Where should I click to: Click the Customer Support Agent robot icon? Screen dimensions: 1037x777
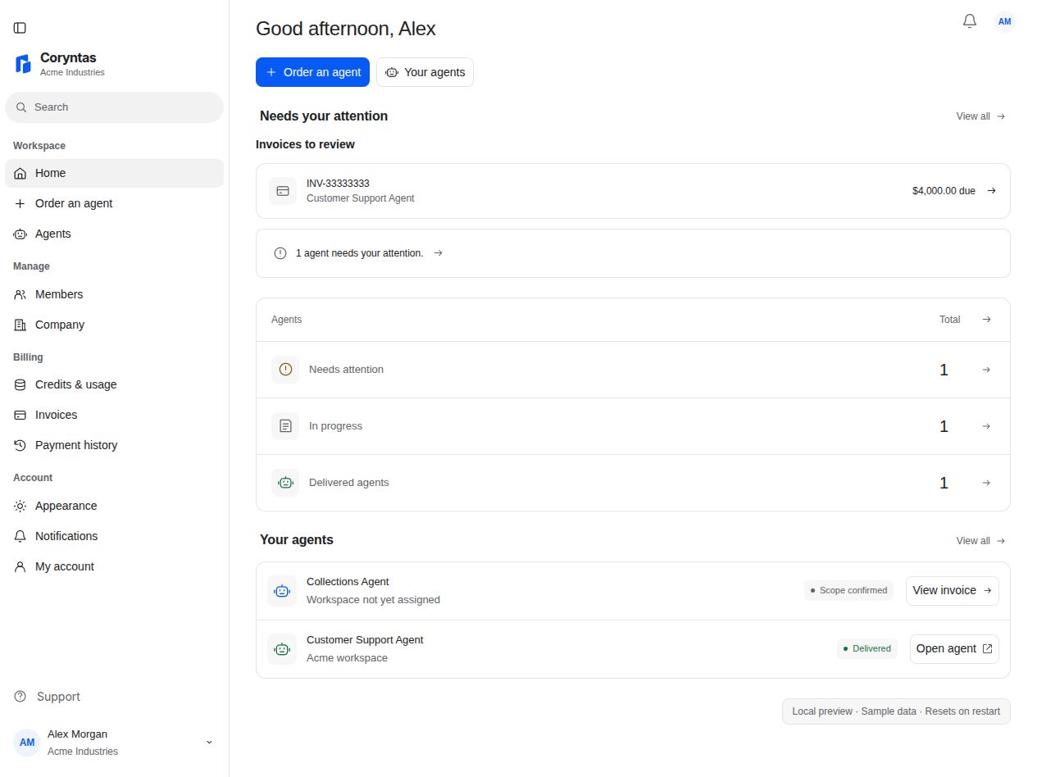click(x=282, y=649)
